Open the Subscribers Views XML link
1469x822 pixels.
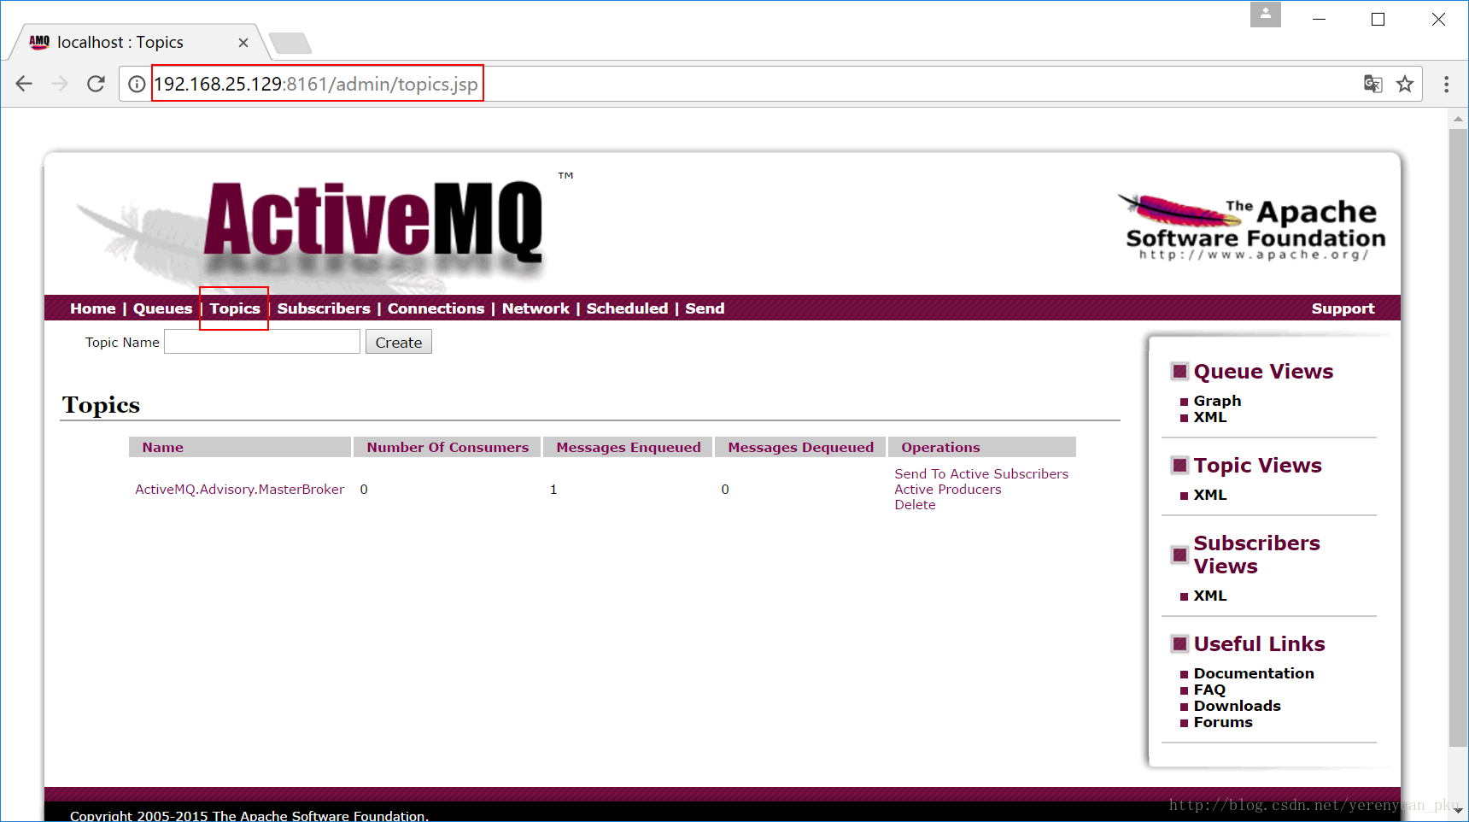[x=1210, y=596]
